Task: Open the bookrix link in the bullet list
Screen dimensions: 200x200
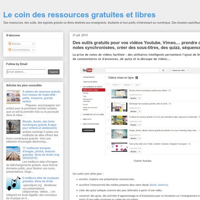Action: pos(162,185)
